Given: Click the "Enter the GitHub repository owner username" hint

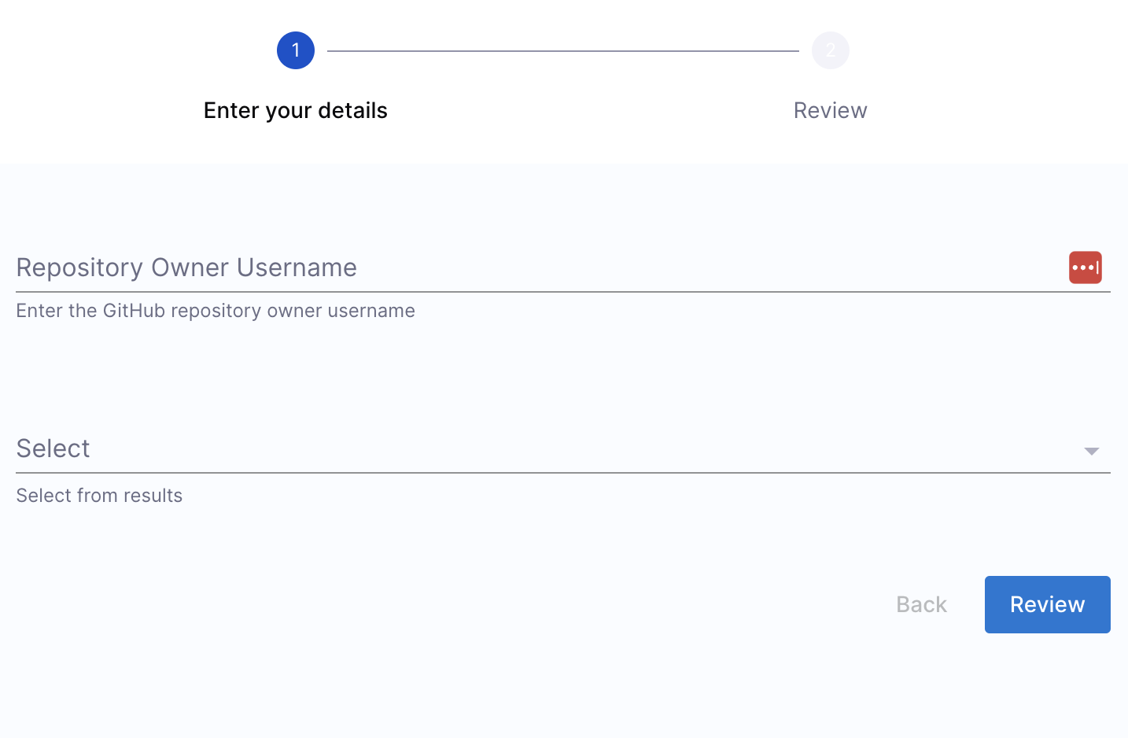Looking at the screenshot, I should [216, 311].
